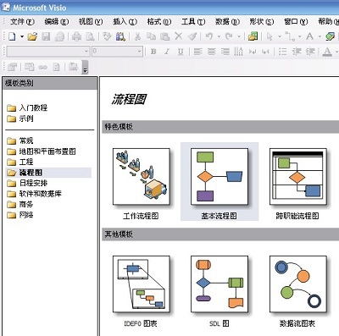This screenshot has width=339, height=336.
Task: Open the 文件 menu
Action: [22, 22]
